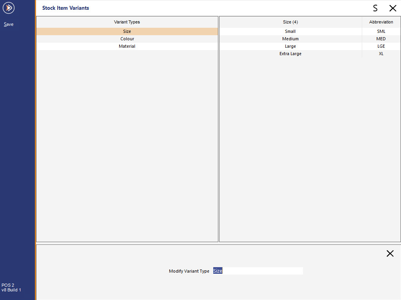Select the Large size row
401x300 pixels.
(310, 46)
